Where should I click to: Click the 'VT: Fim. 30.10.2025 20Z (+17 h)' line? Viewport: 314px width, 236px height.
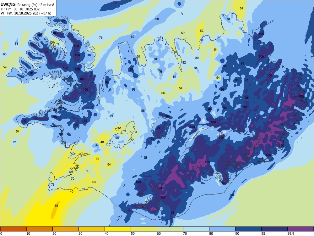26,13
